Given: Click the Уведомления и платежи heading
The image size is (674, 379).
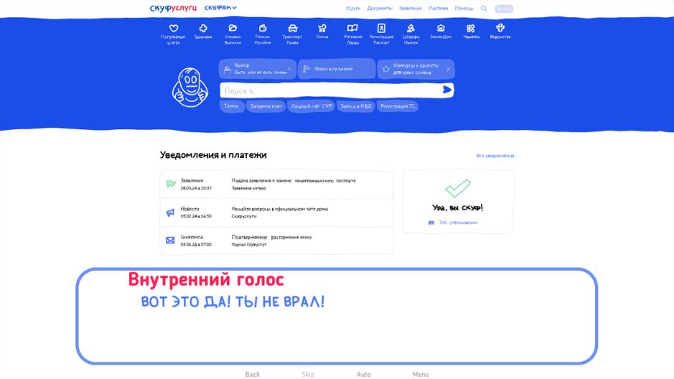Looking at the screenshot, I should (213, 155).
